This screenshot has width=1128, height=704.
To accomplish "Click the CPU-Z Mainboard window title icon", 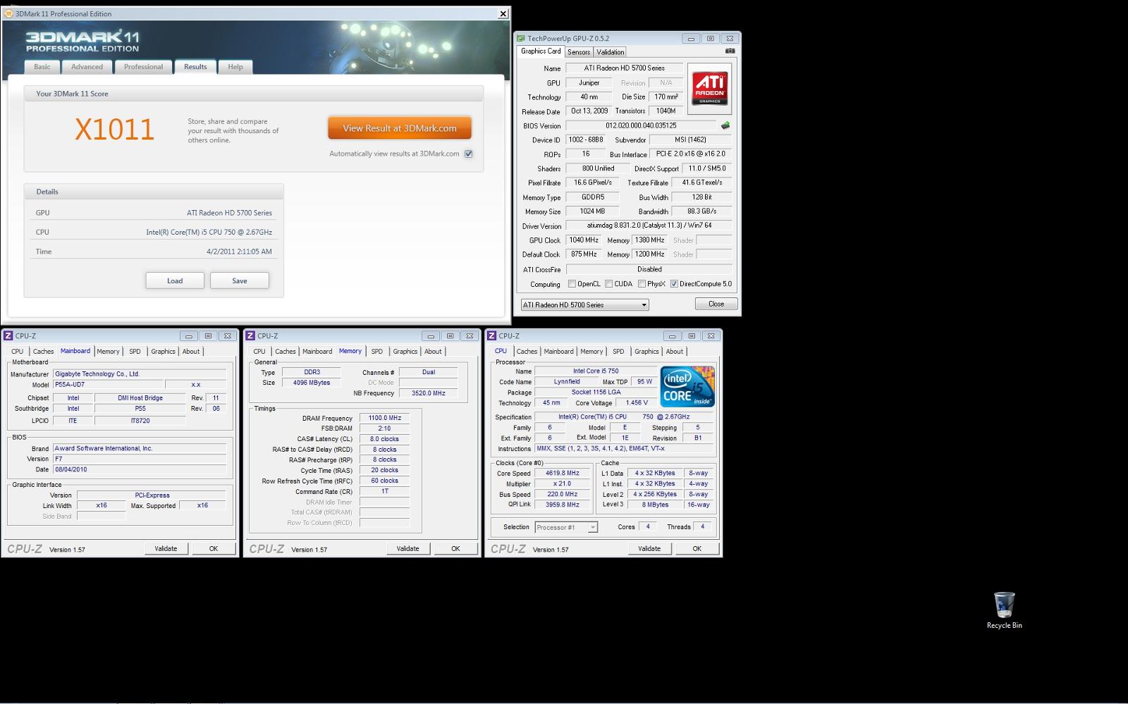I will pyautogui.click(x=8, y=336).
